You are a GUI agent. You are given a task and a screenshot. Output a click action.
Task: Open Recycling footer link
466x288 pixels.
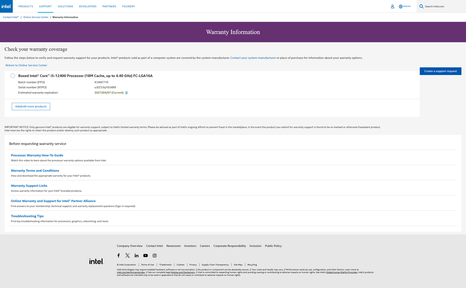[x=252, y=265]
